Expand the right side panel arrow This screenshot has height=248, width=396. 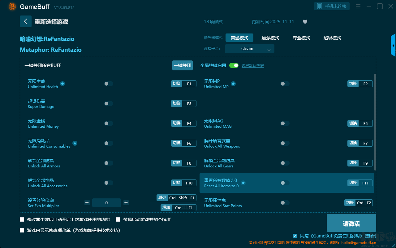point(393,45)
